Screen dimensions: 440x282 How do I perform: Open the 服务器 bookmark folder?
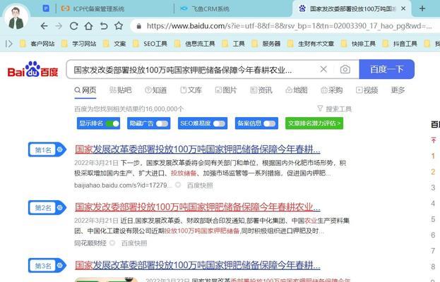click(266, 44)
